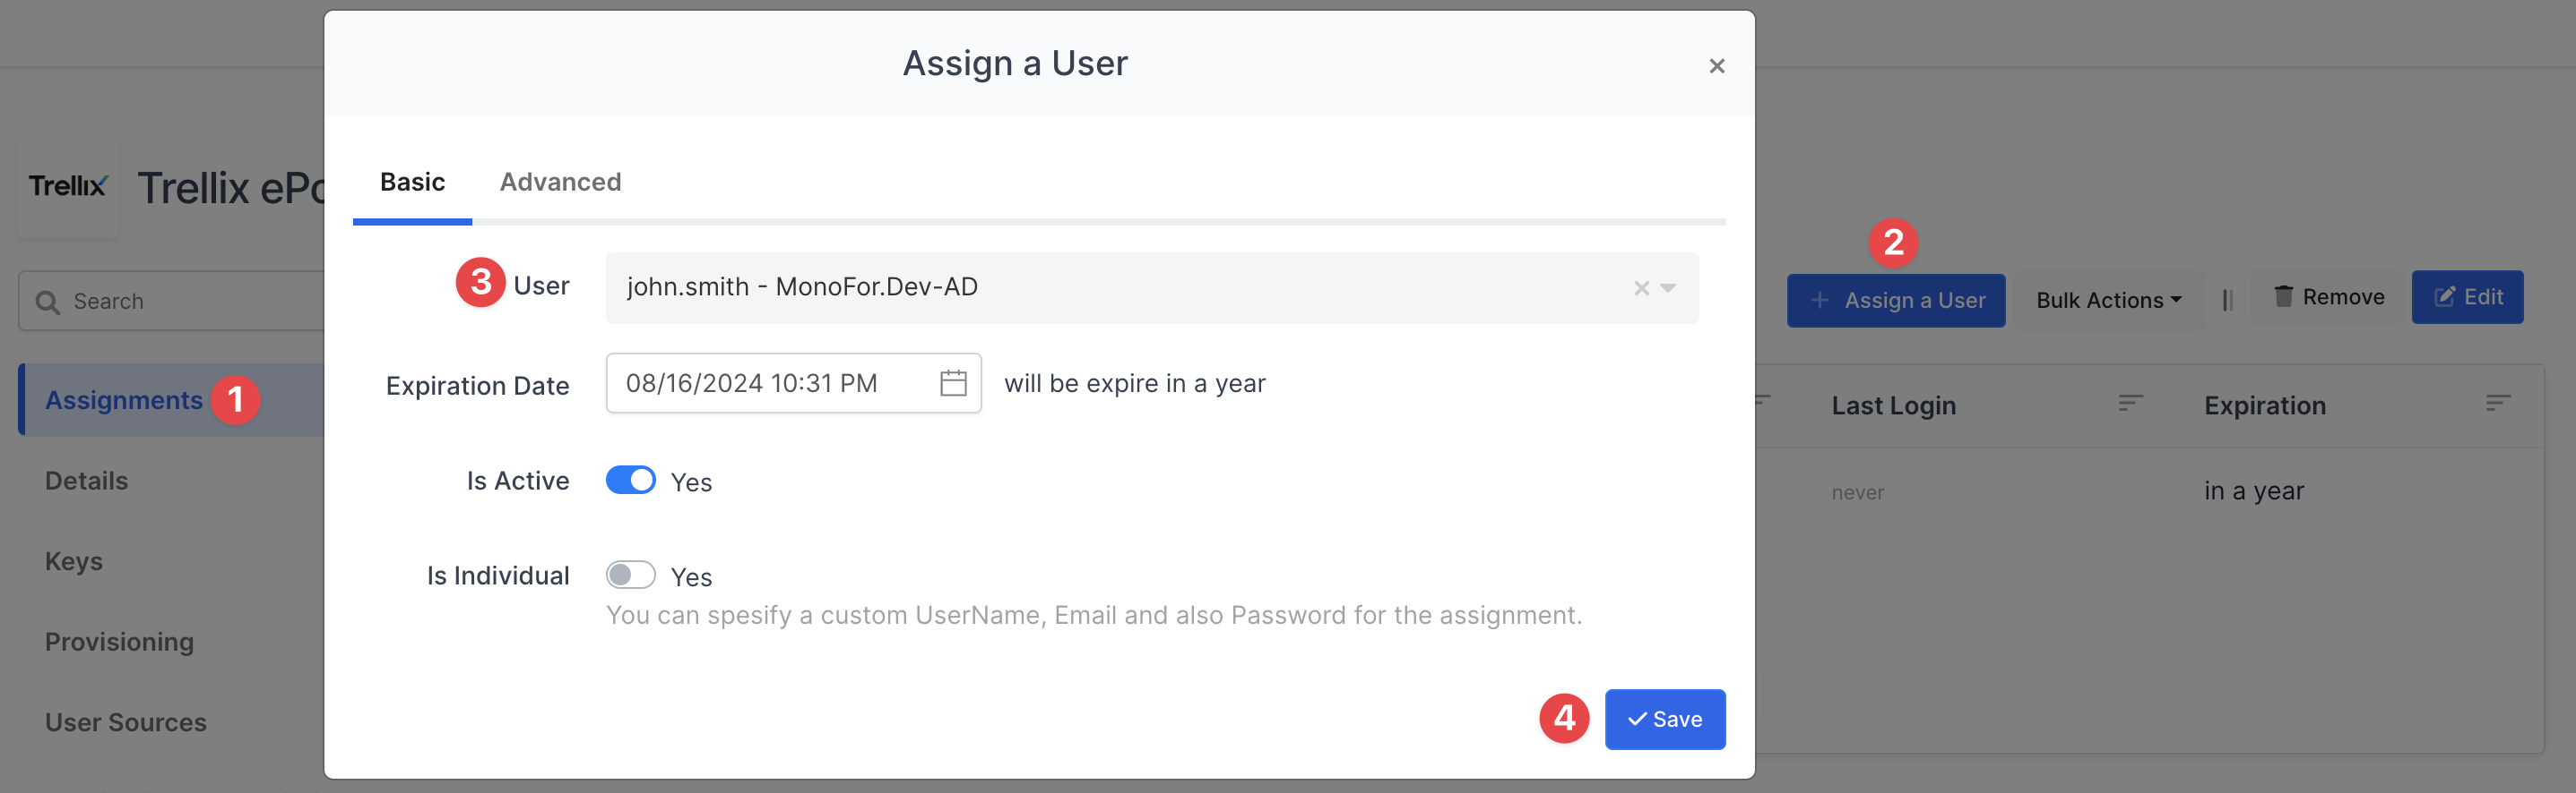This screenshot has width=2576, height=793.
Task: Sort by the Expiration column icon
Action: click(2498, 404)
